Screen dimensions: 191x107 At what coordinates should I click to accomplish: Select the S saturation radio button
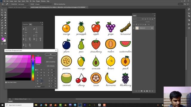pyautogui.click(x=36, y=73)
